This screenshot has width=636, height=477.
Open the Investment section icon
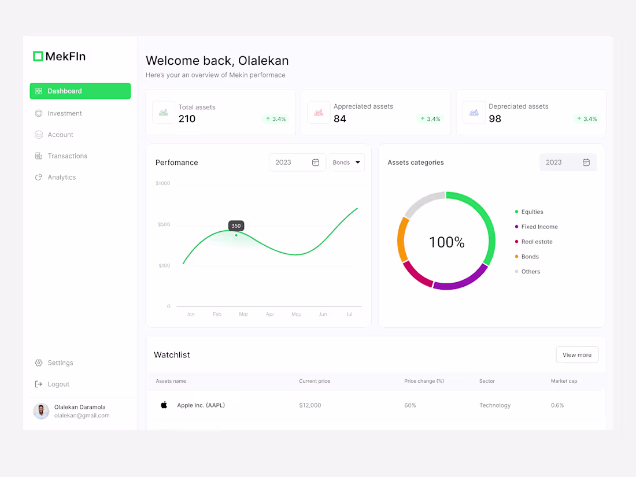click(x=38, y=113)
